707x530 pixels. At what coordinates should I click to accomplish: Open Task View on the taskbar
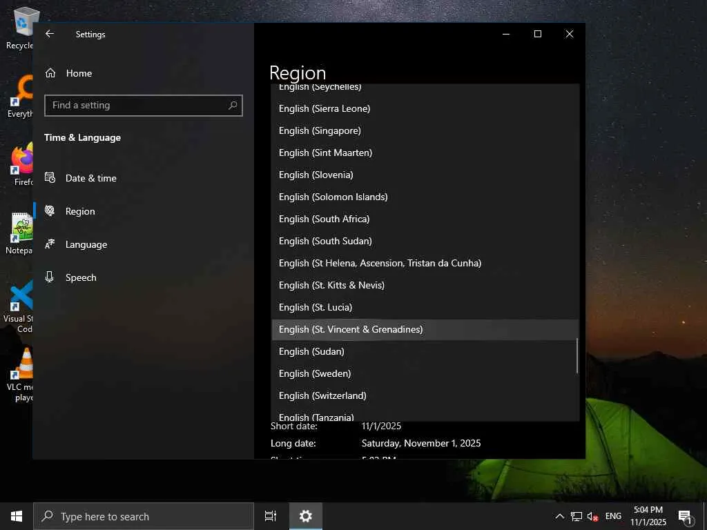point(271,516)
